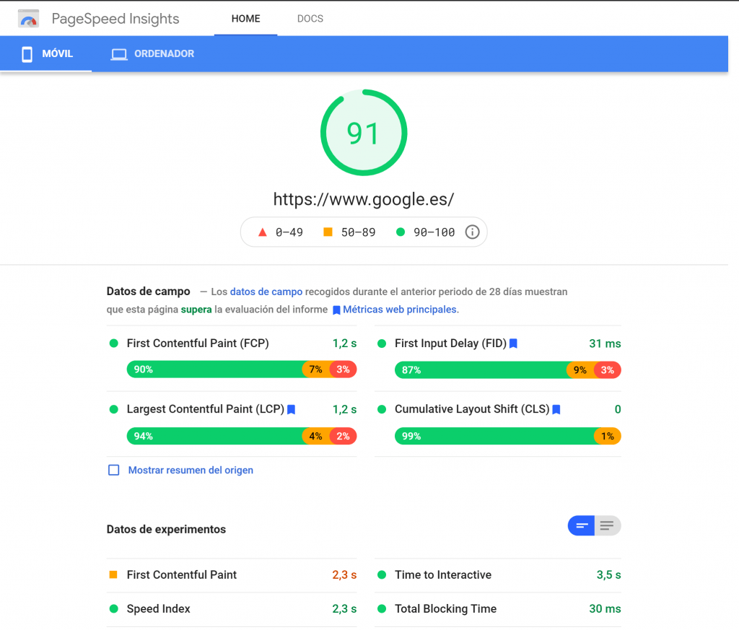Click the green segment of the FCP distribution bar

click(209, 369)
